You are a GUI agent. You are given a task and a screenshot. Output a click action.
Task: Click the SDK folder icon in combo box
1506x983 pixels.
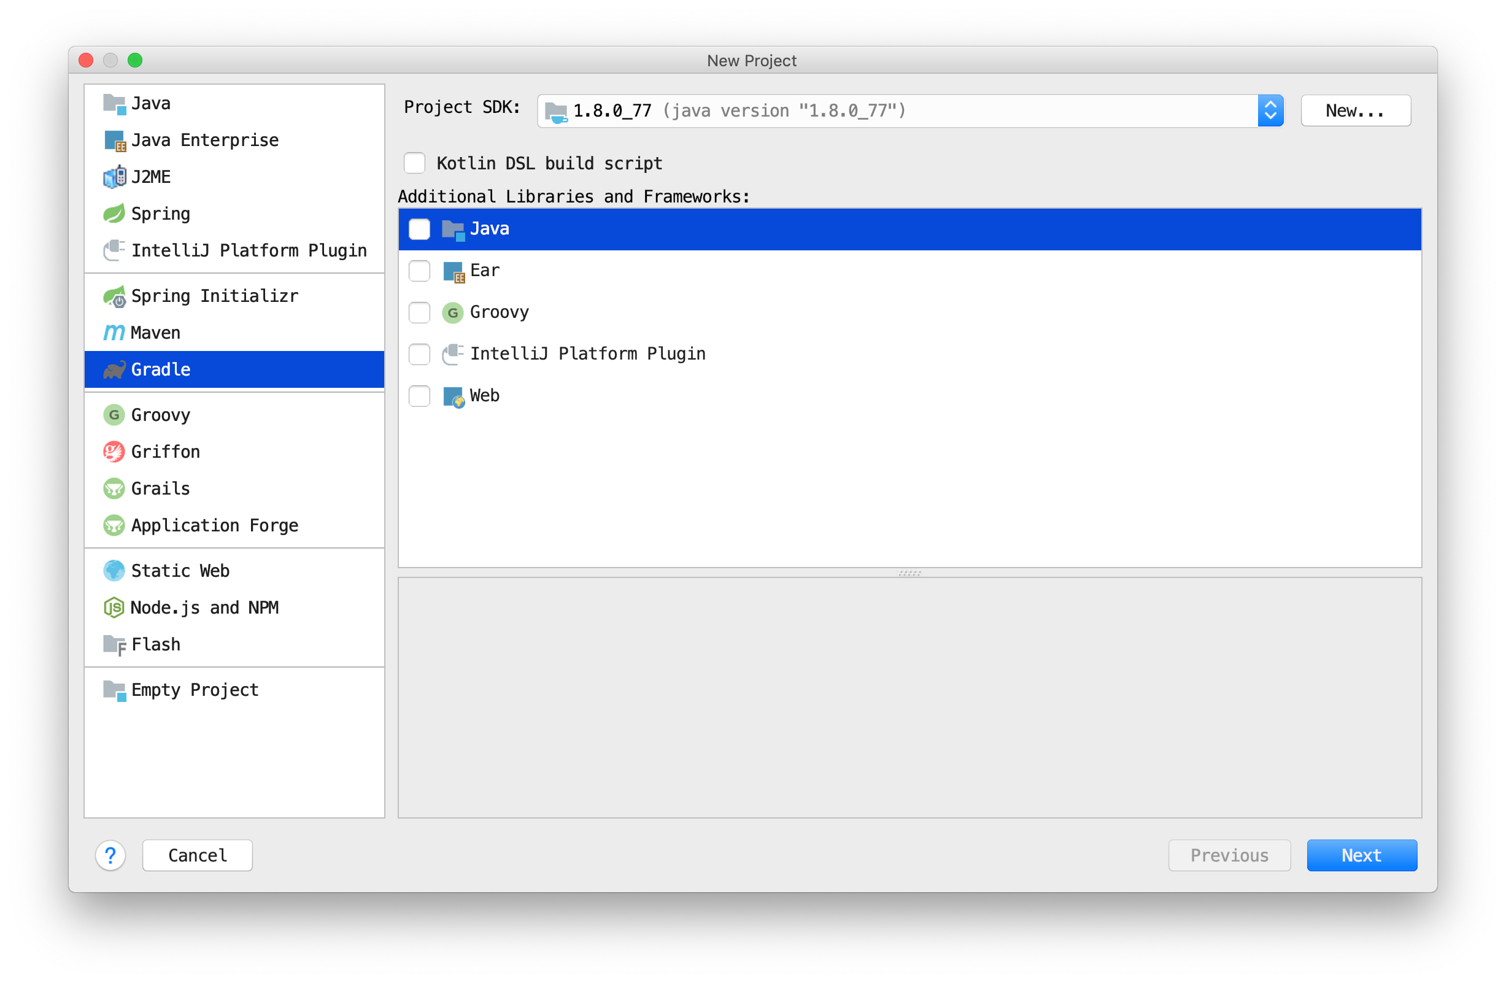pos(556,112)
